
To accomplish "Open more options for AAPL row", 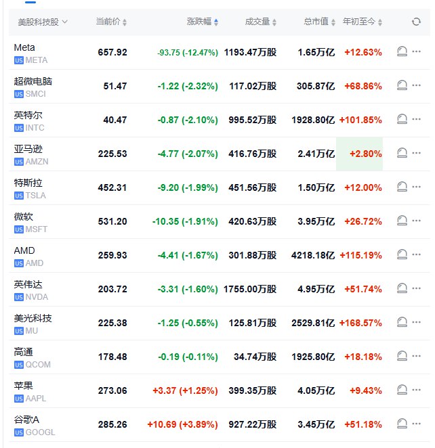I will (x=416, y=390).
